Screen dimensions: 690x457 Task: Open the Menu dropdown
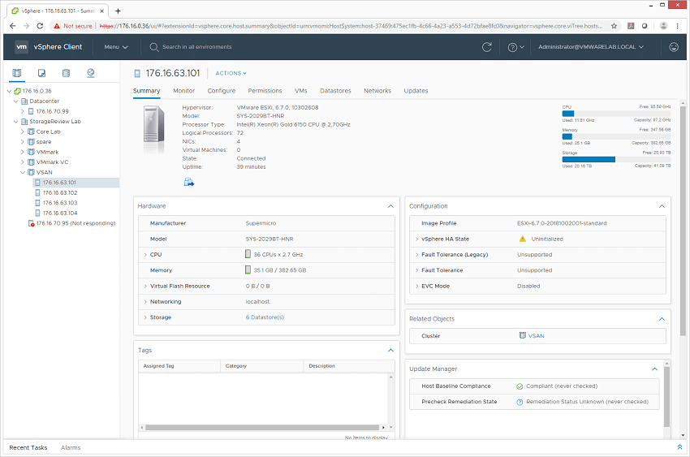coord(116,47)
